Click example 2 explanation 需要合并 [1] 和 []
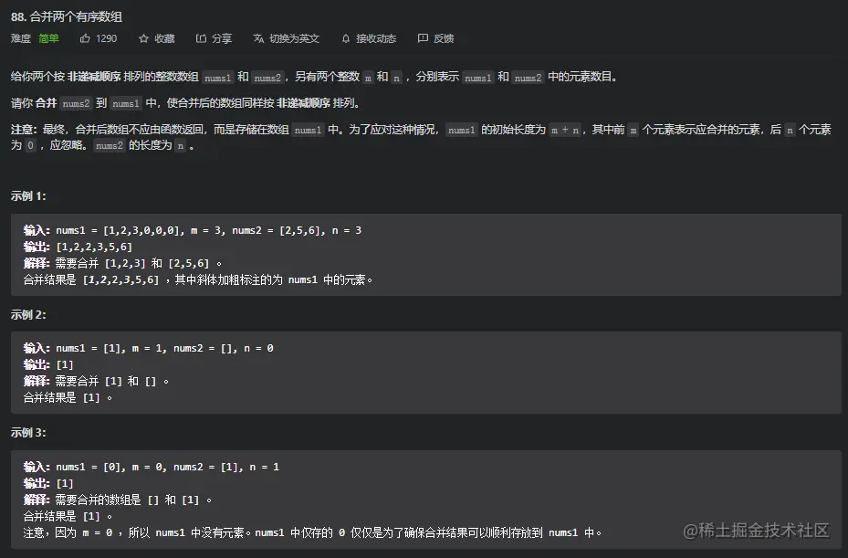 [x=96, y=381]
